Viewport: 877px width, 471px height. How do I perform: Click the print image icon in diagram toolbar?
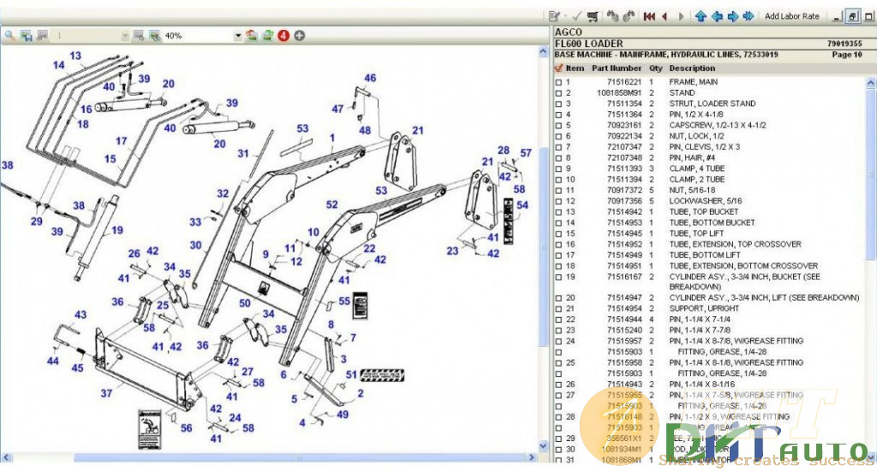(43, 36)
